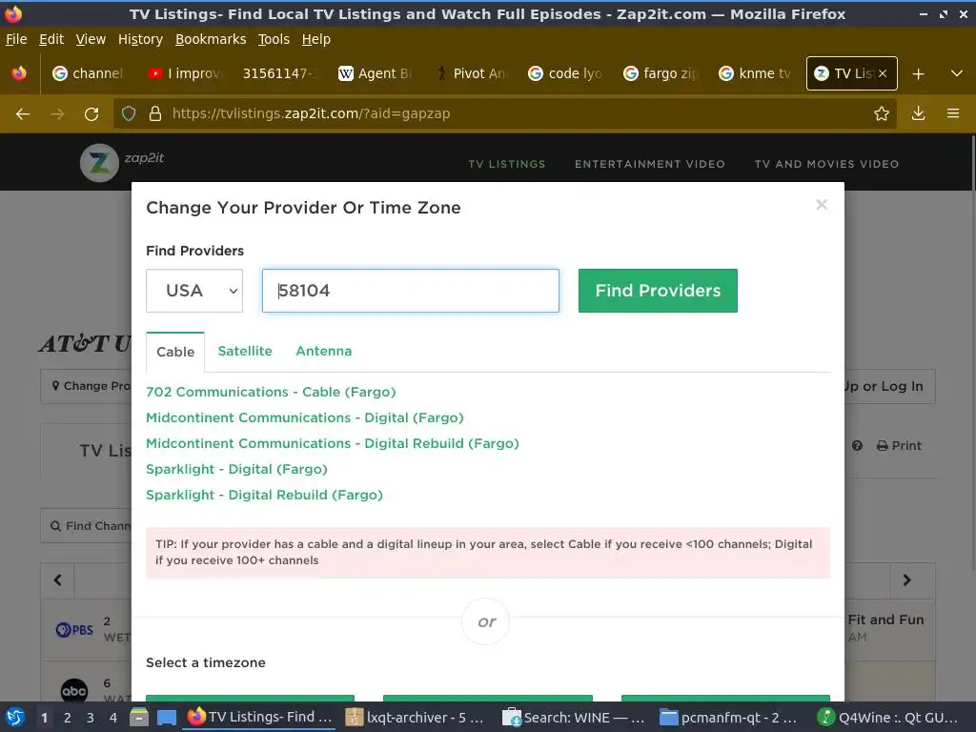The height and width of the screenshot is (732, 976).
Task: Switch to virtual desktop 3
Action: tap(91, 718)
